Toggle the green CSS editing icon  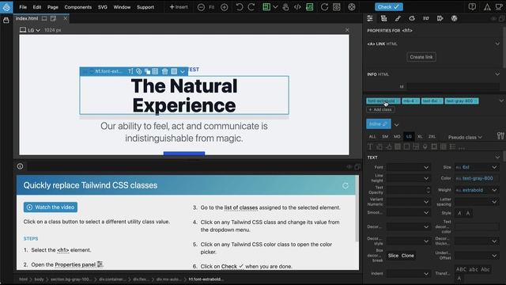[309, 7]
